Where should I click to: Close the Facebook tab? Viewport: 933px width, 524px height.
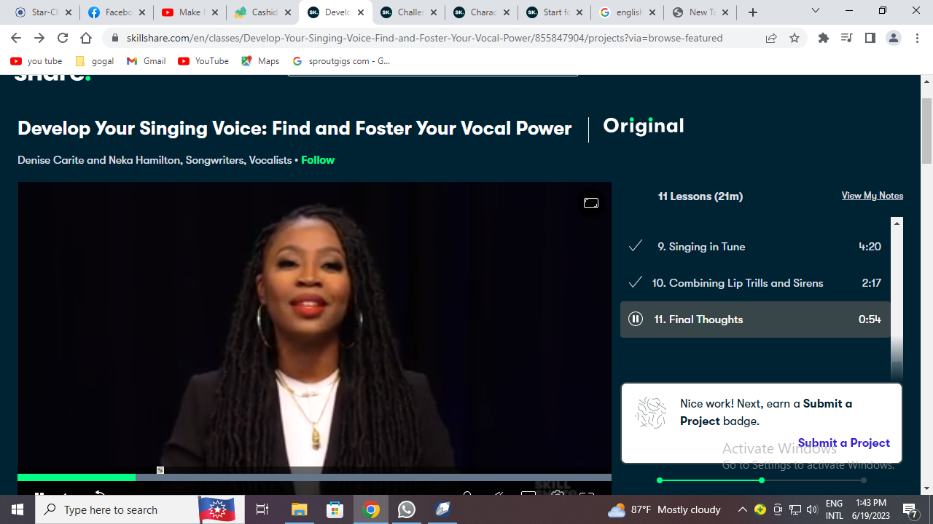[141, 12]
